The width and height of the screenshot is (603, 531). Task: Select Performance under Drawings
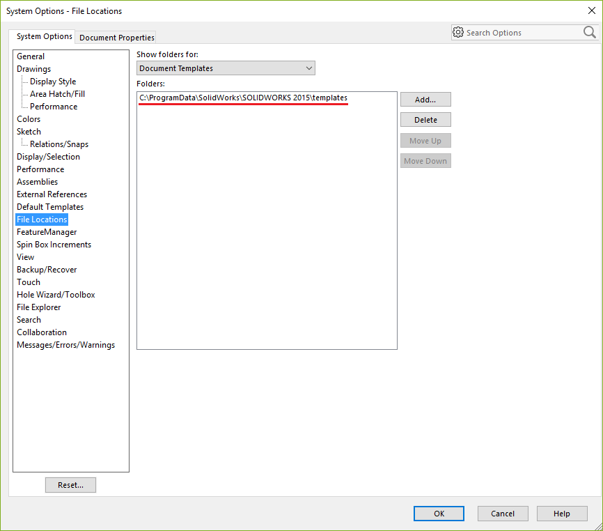click(54, 107)
